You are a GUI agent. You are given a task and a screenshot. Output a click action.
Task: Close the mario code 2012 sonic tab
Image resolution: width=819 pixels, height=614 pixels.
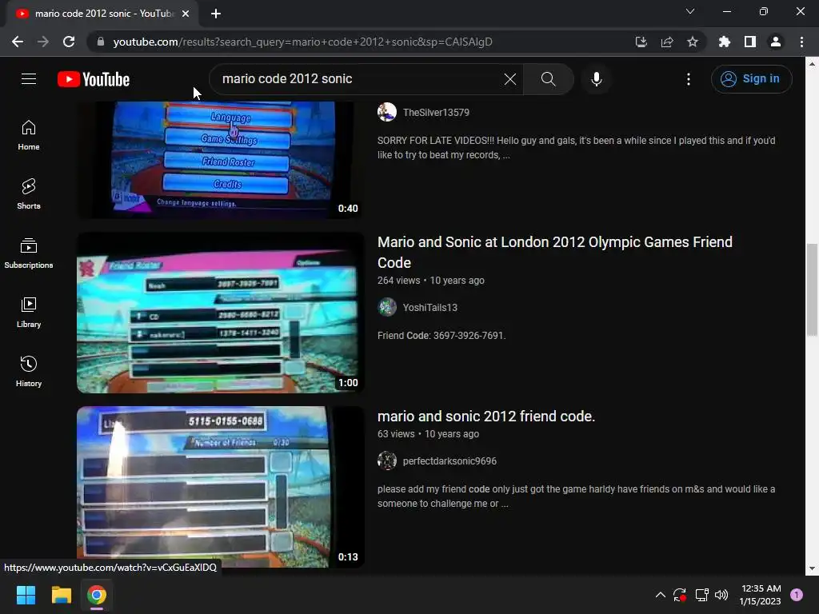point(186,14)
